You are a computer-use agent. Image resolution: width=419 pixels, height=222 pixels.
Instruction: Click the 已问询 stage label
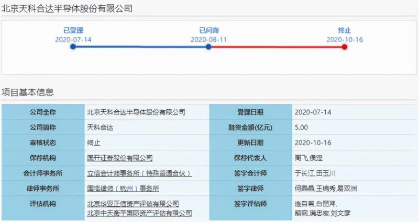point(208,30)
